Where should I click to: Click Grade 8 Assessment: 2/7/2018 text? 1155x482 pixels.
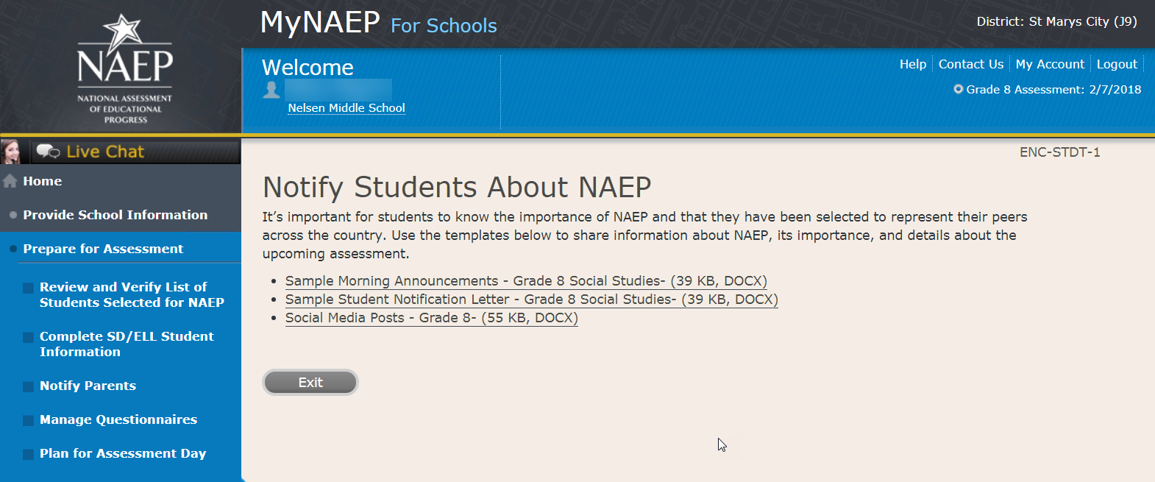[x=1053, y=89]
